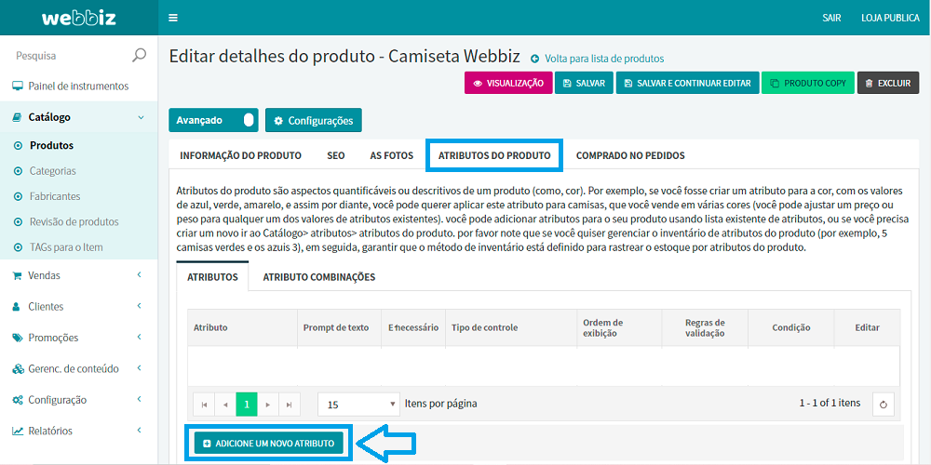Click the hamburger menu icon in header

coord(173,18)
